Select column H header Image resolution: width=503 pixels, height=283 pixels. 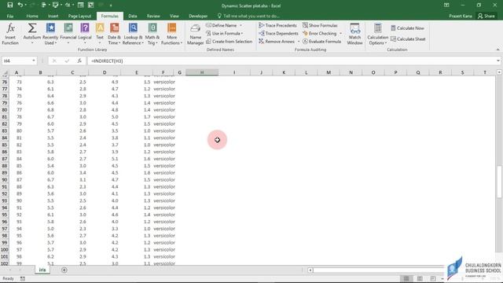pyautogui.click(x=202, y=72)
